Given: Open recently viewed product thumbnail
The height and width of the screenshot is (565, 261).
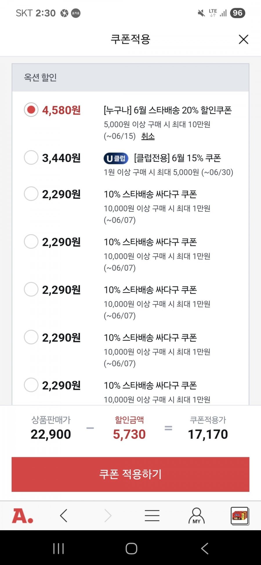Looking at the screenshot, I should [240, 516].
